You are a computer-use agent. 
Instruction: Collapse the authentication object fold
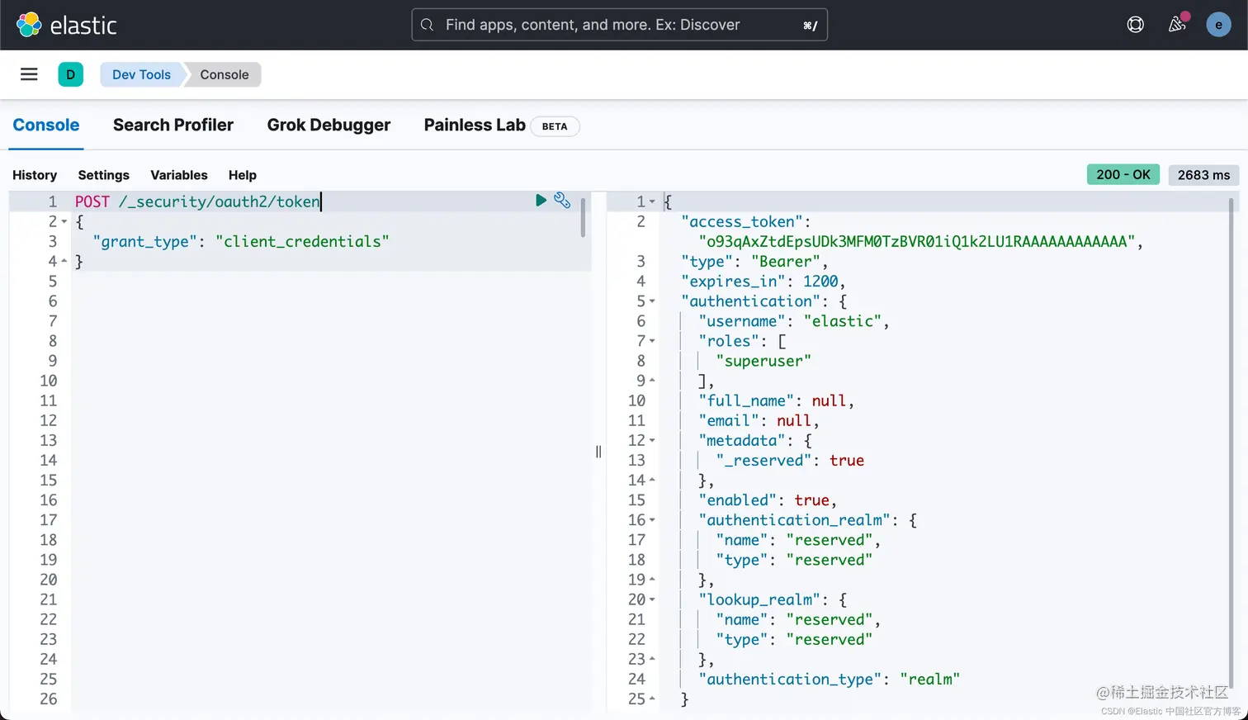tap(652, 301)
